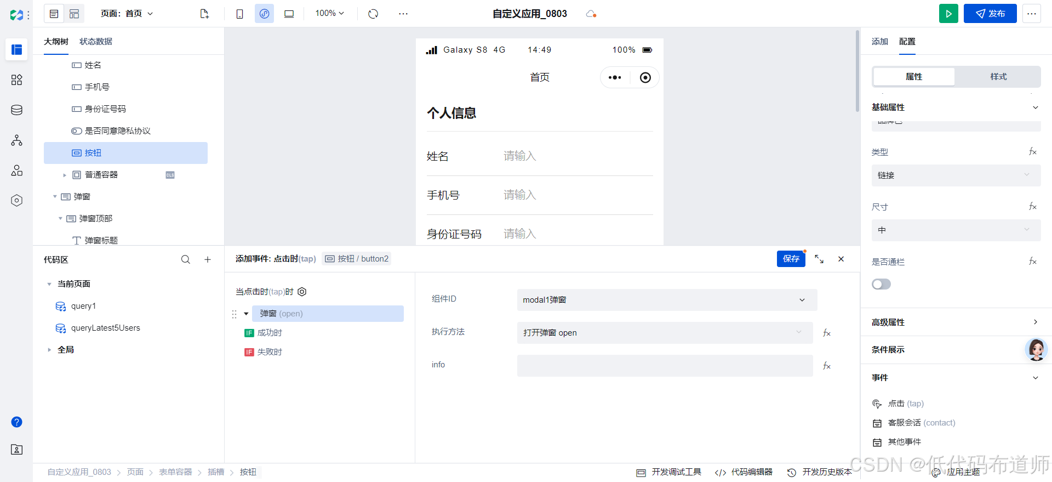Open the data source database sidebar icon
This screenshot has width=1052, height=482.
(x=16, y=110)
